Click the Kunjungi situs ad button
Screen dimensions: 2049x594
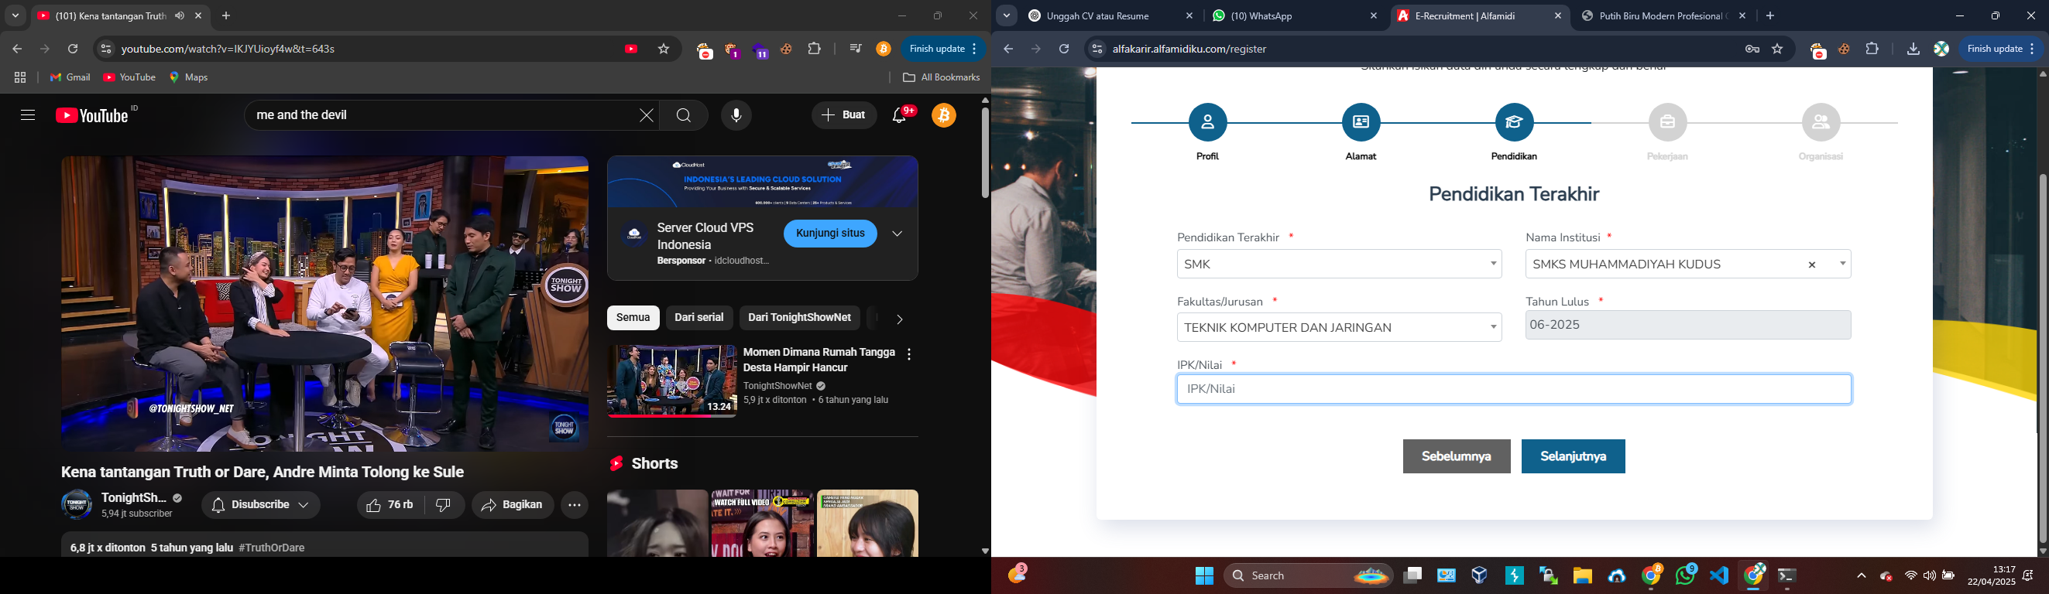tap(830, 234)
